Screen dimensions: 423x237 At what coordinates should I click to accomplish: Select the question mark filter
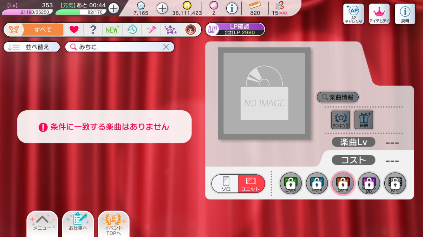coord(93,30)
